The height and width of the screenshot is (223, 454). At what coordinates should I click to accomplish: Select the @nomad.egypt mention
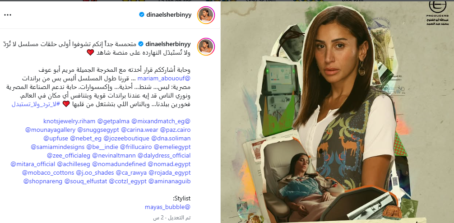[169, 164]
